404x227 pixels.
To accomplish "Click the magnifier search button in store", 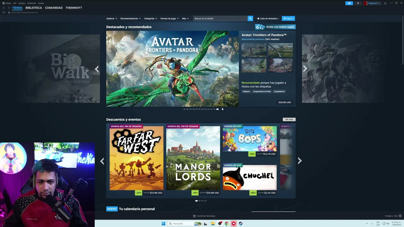I will pyautogui.click(x=250, y=19).
